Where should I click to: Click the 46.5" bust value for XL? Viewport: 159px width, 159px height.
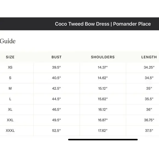[x=56, y=109]
